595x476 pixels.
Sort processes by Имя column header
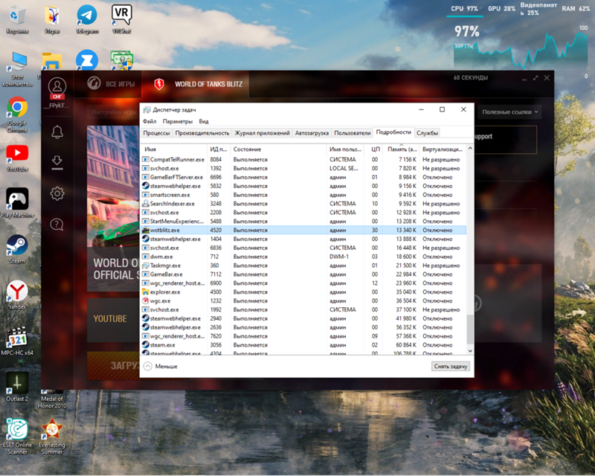click(x=174, y=149)
